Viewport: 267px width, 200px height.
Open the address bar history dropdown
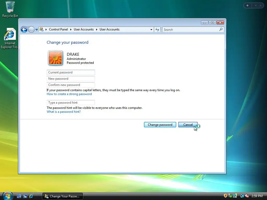[151, 30]
